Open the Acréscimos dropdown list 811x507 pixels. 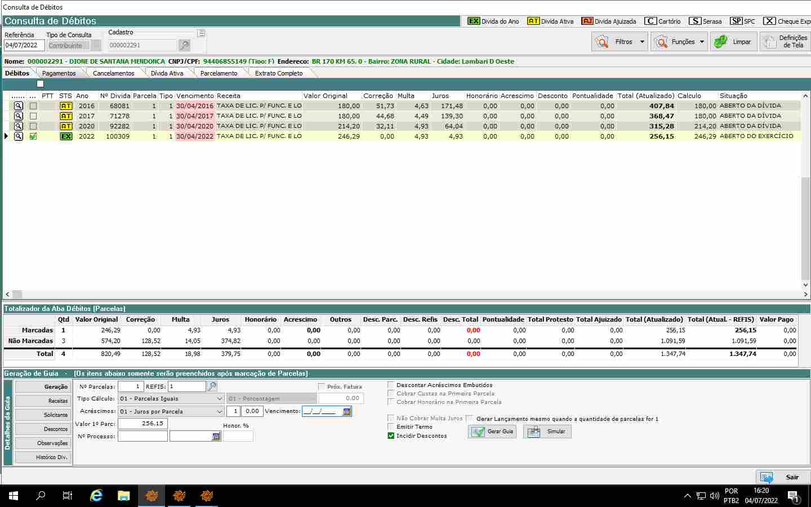[220, 411]
